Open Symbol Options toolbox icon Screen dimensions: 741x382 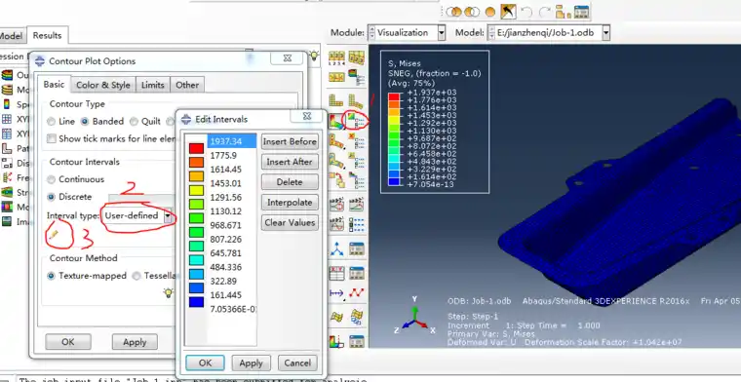click(357, 140)
